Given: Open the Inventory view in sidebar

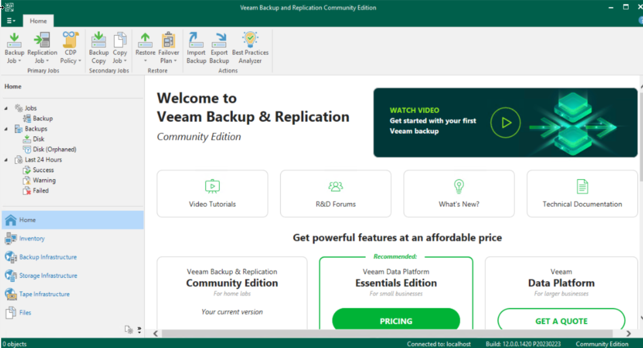Looking at the screenshot, I should coord(73,238).
